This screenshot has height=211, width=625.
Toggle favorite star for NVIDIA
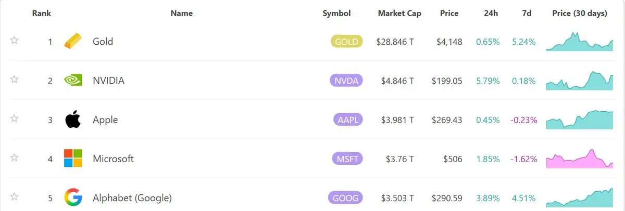[x=15, y=80]
